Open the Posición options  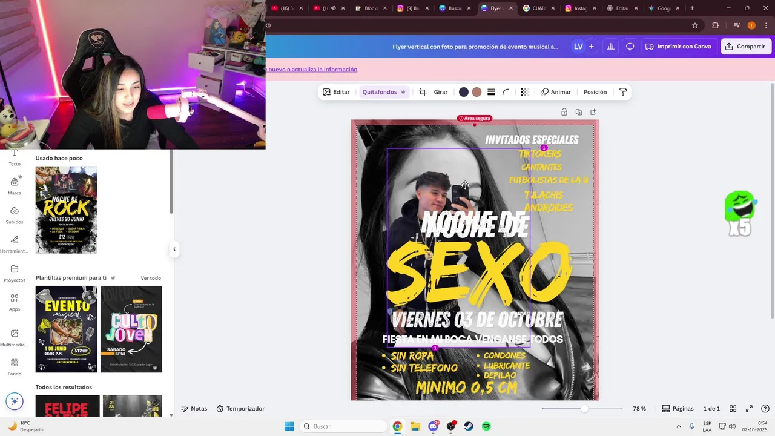tap(595, 92)
